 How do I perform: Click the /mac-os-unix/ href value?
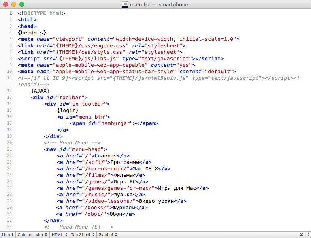106,169
